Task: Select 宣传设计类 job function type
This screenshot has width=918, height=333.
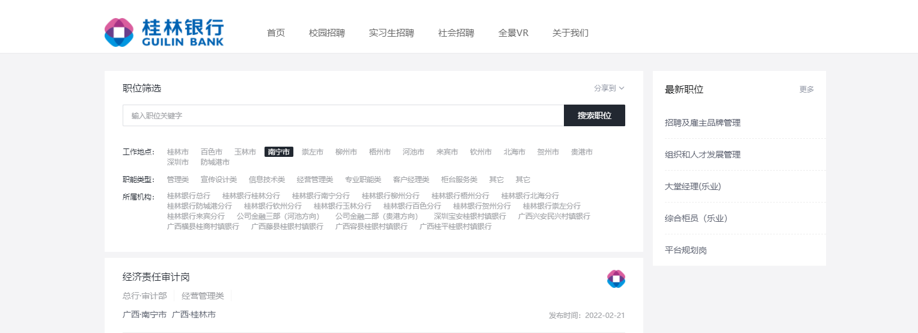Action: pos(219,180)
